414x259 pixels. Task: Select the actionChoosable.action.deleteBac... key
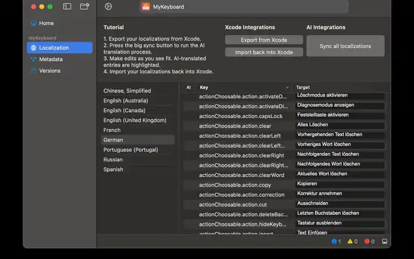click(x=243, y=214)
